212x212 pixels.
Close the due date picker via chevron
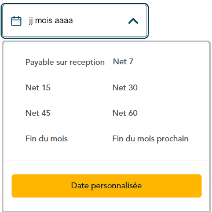point(133,21)
